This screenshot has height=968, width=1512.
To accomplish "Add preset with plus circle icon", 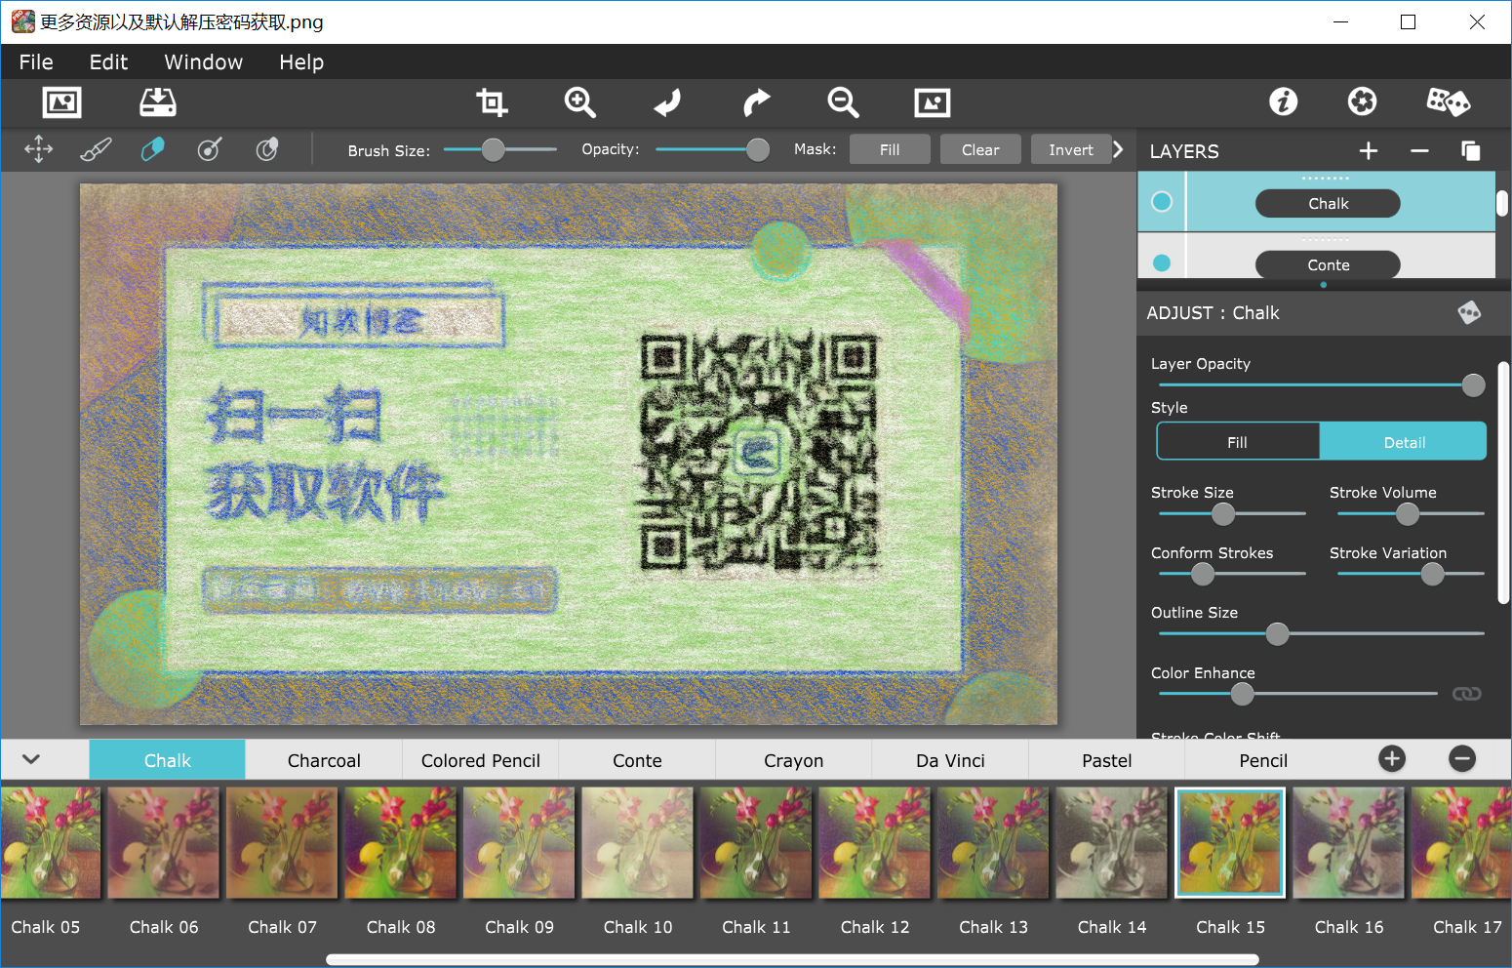I will 1392,759.
